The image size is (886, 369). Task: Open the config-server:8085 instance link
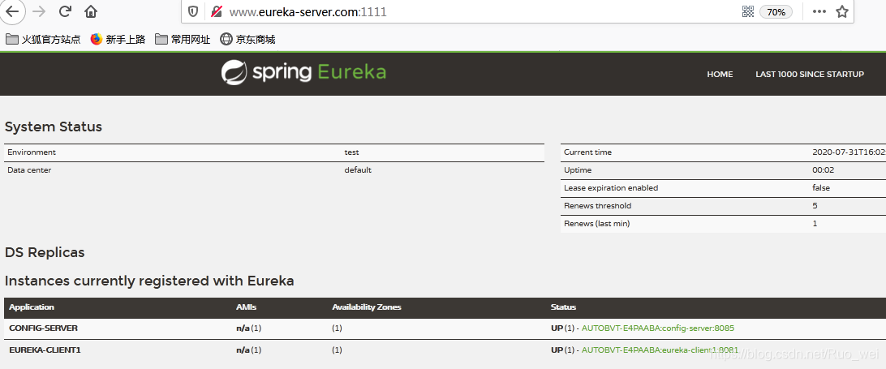click(x=658, y=328)
